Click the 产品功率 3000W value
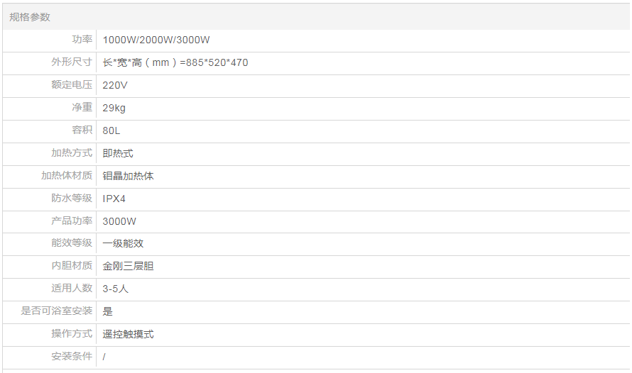 pos(119,221)
